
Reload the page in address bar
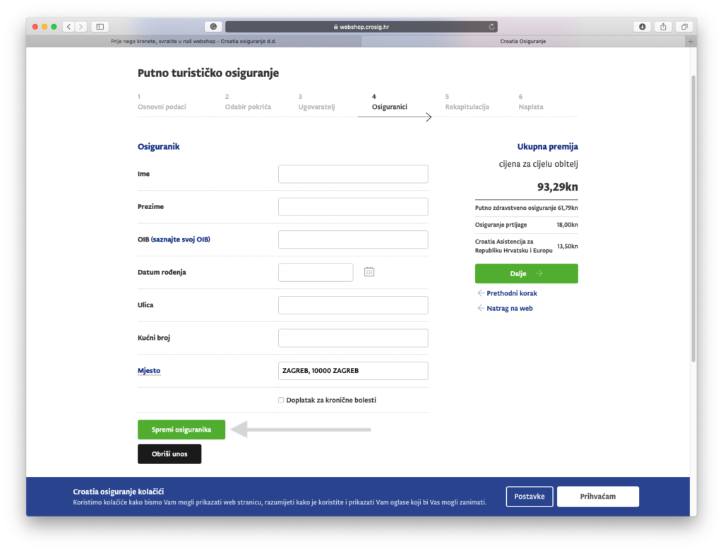pos(491,27)
